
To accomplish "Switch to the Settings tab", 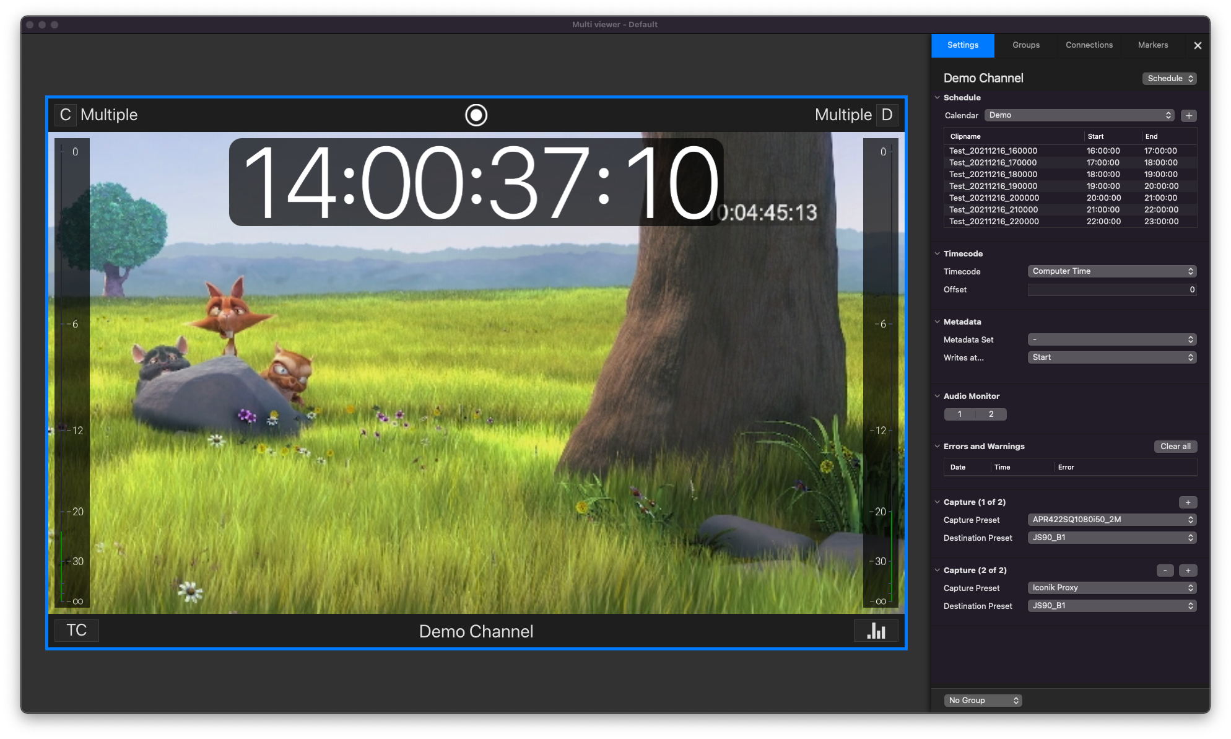I will pos(963,45).
